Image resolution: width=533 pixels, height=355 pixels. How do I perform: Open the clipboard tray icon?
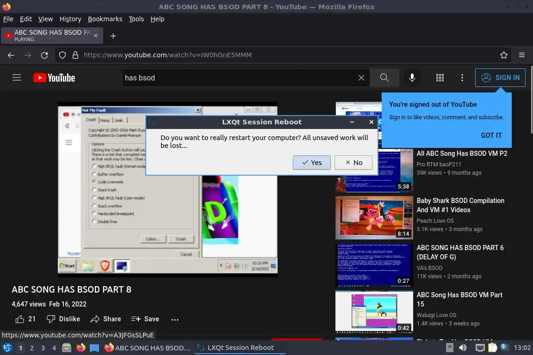tap(493, 348)
